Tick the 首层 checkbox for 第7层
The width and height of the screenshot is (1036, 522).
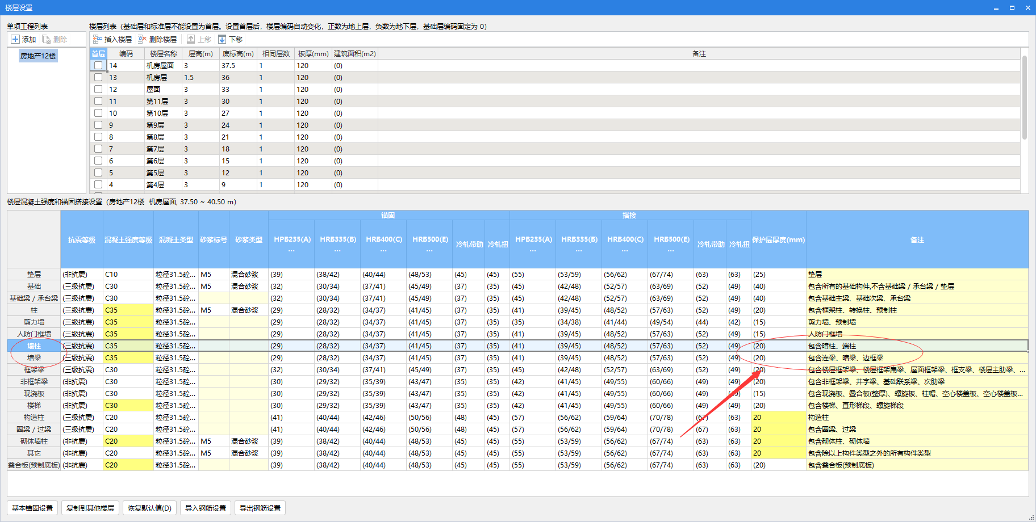(x=98, y=149)
